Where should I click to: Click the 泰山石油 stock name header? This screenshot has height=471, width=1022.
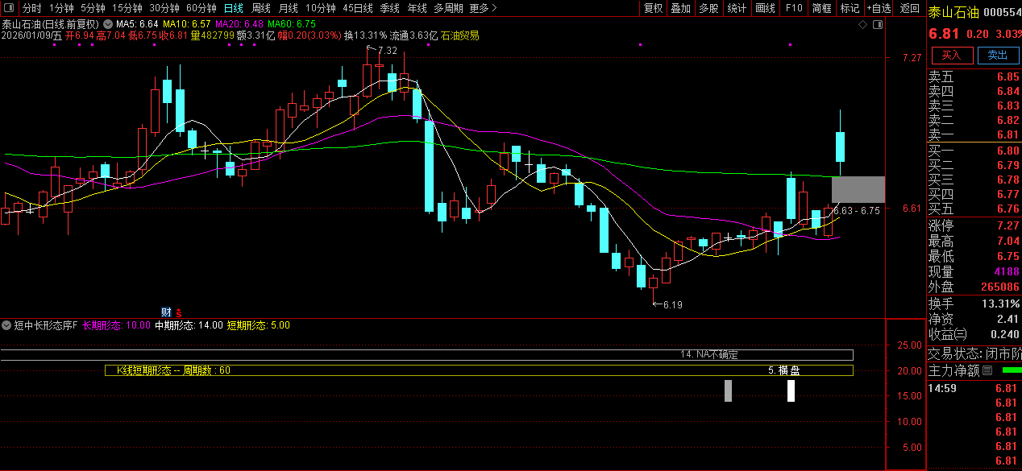(x=953, y=12)
